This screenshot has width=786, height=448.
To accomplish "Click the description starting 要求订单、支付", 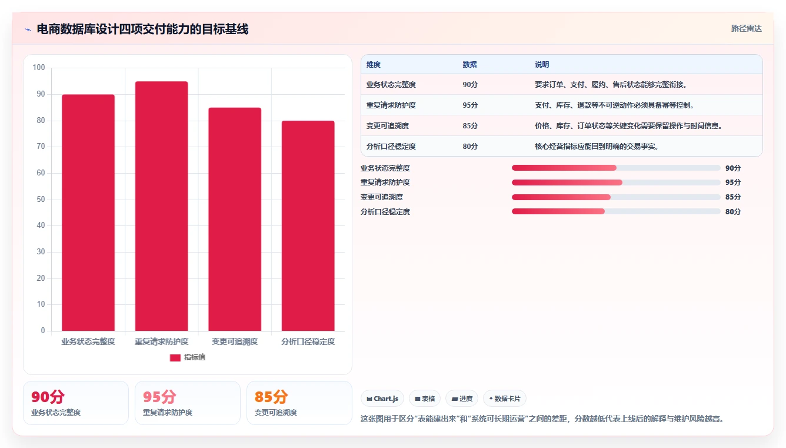I will pos(611,85).
